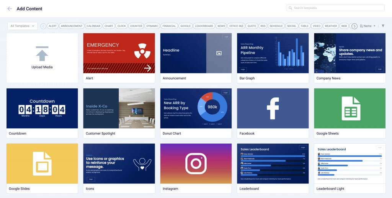The height and width of the screenshot is (198, 392).
Task: Click the Facebook logo icon
Action: 273,108
